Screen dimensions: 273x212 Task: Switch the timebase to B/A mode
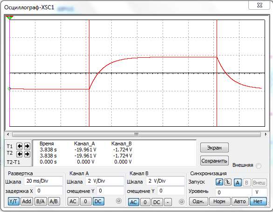[x=40, y=201]
